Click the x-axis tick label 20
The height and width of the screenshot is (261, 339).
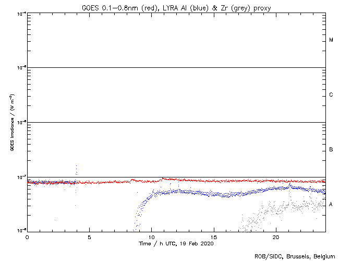pos(275,236)
